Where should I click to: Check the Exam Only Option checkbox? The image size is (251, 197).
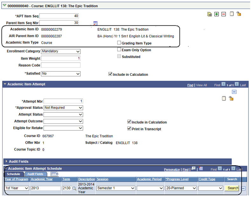tap(119, 49)
